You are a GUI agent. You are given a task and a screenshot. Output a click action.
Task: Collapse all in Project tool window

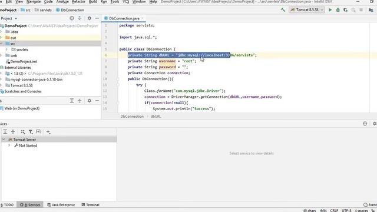80,18
